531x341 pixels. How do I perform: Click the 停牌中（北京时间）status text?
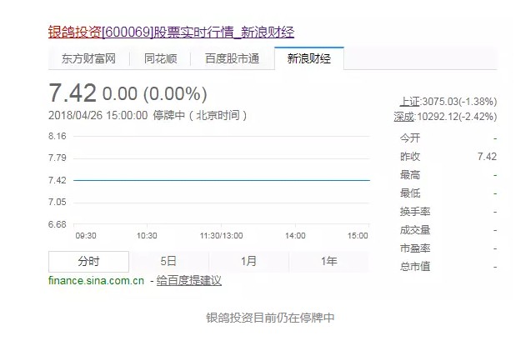[x=200, y=115]
